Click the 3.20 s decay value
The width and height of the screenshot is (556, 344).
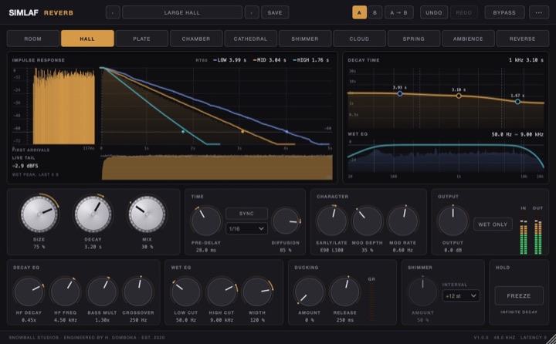tap(93, 247)
